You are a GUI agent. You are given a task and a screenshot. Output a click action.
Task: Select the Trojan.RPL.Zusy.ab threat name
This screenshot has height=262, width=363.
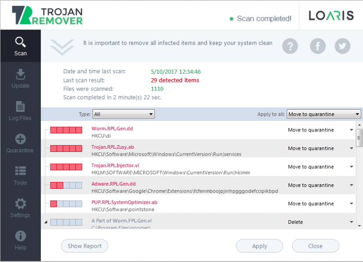tap(113, 147)
